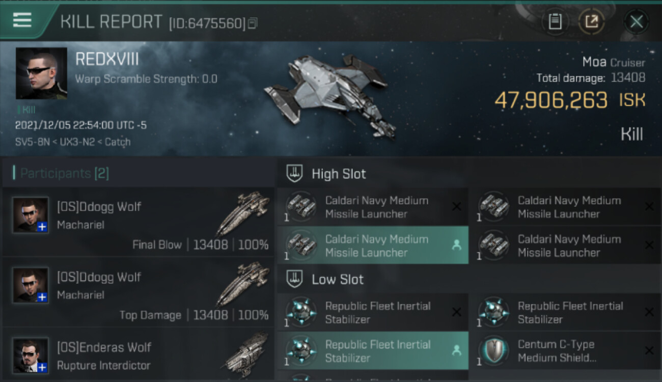
Task: Click the Low Slot section icon
Action: (x=295, y=279)
